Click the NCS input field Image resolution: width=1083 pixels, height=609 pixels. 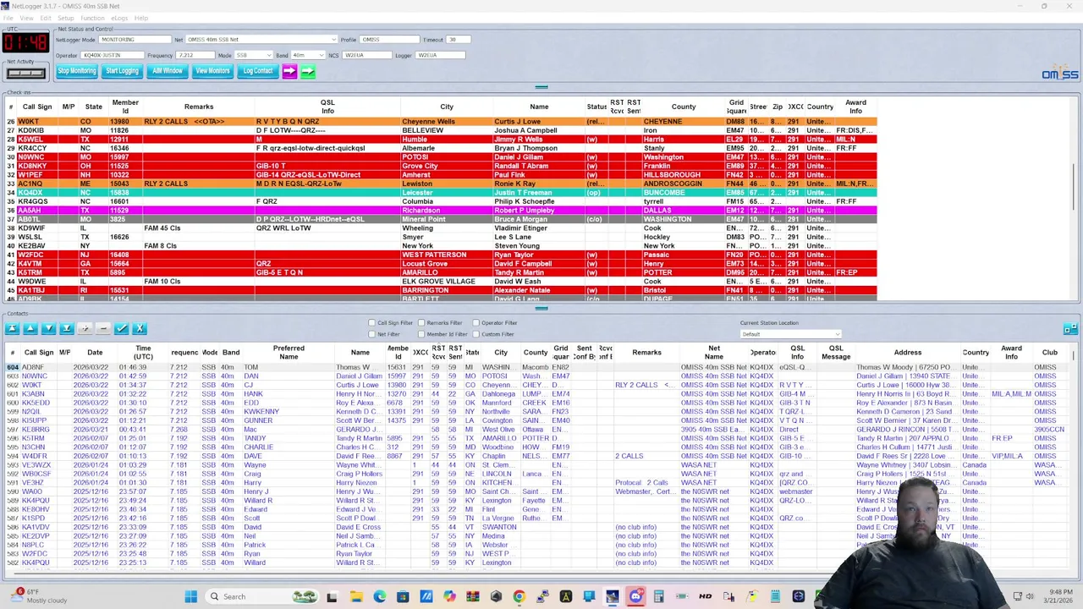366,55
